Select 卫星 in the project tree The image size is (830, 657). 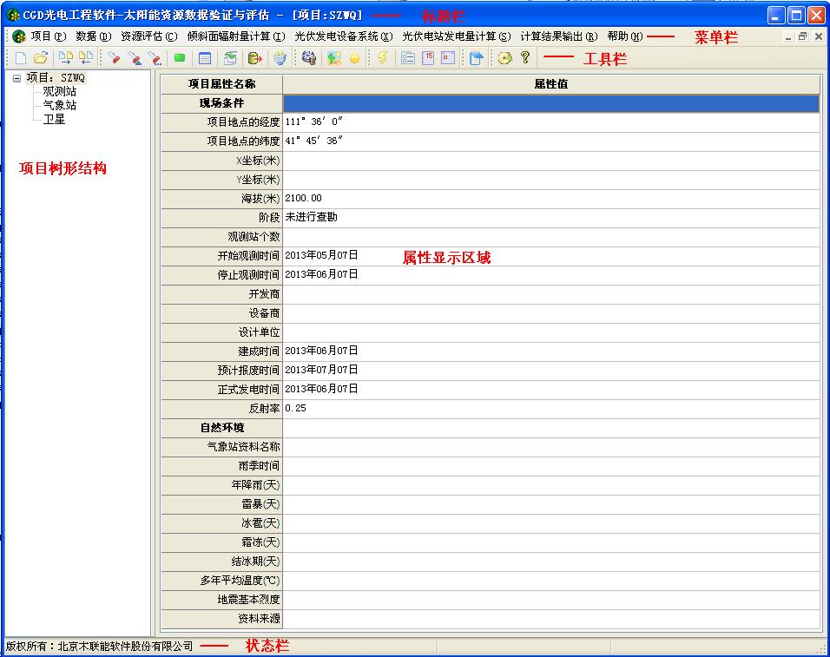pos(54,119)
